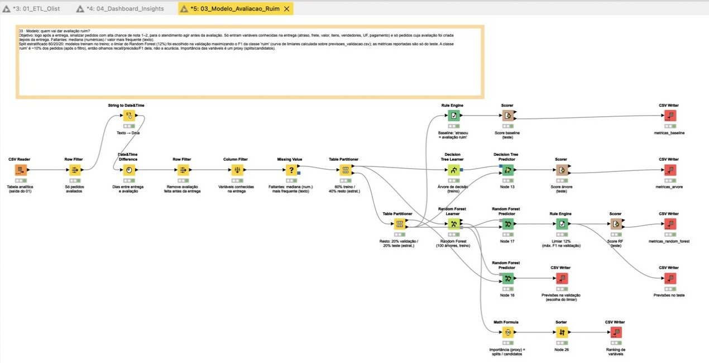Screen dimensions: 709x363
Task: Click the label 'Árvore de decisão (treino)'
Action: click(453, 189)
